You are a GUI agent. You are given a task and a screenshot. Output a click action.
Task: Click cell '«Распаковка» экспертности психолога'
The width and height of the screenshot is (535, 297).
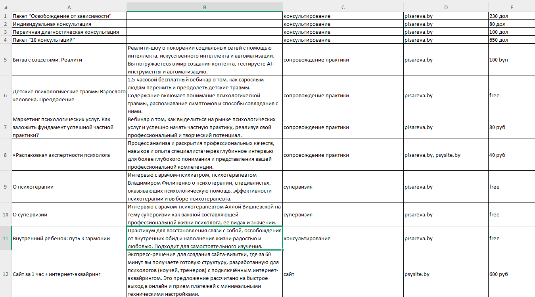[69, 155]
